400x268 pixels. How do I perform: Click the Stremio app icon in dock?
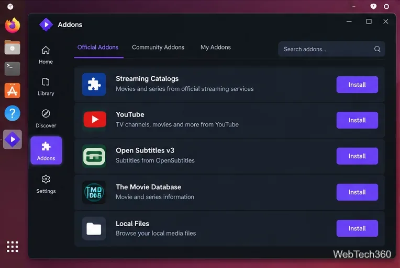click(12, 139)
